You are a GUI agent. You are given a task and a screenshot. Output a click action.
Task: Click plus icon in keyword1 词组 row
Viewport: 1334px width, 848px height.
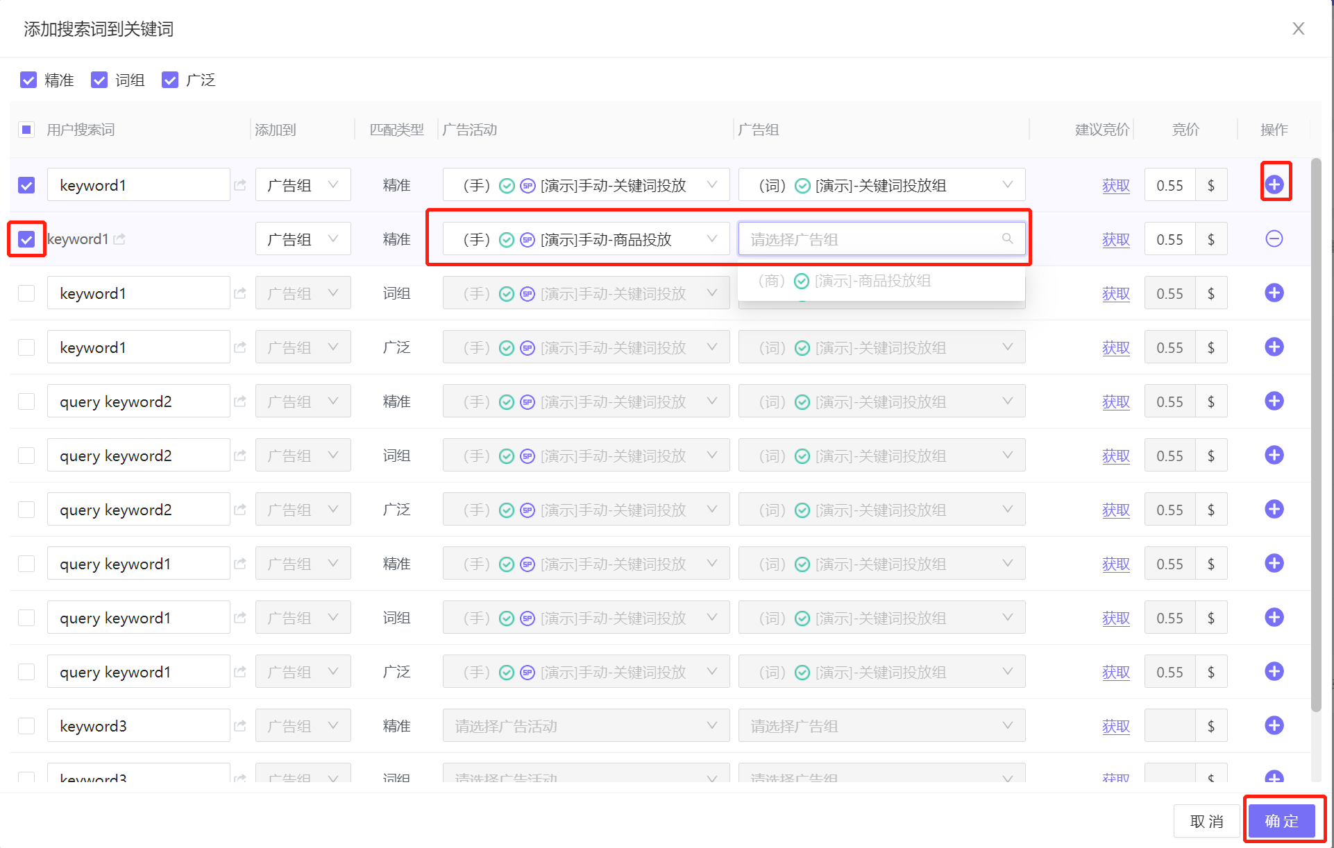point(1274,293)
